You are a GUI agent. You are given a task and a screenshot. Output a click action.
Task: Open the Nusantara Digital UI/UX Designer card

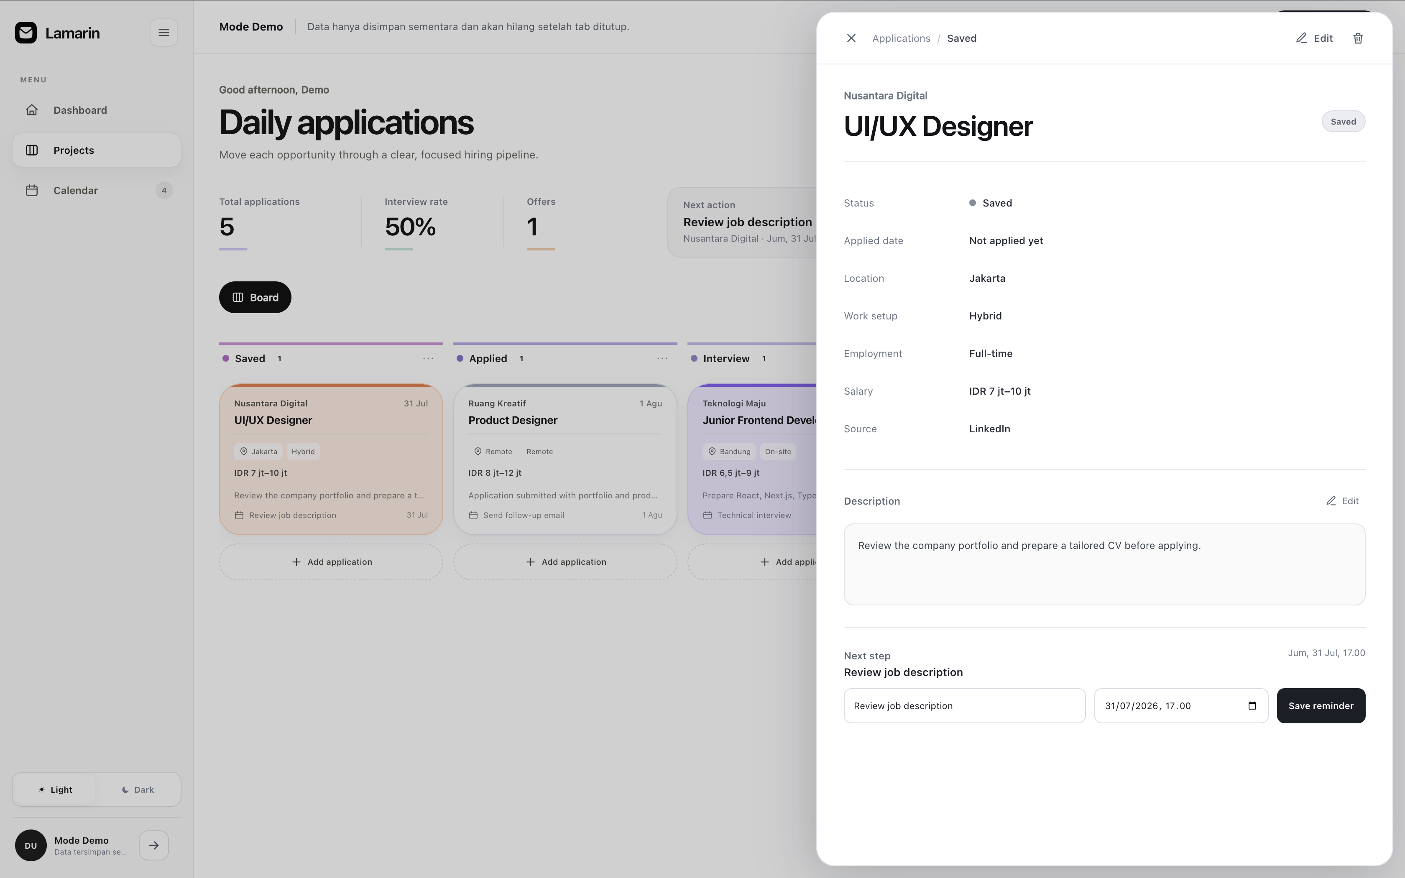pos(331,459)
